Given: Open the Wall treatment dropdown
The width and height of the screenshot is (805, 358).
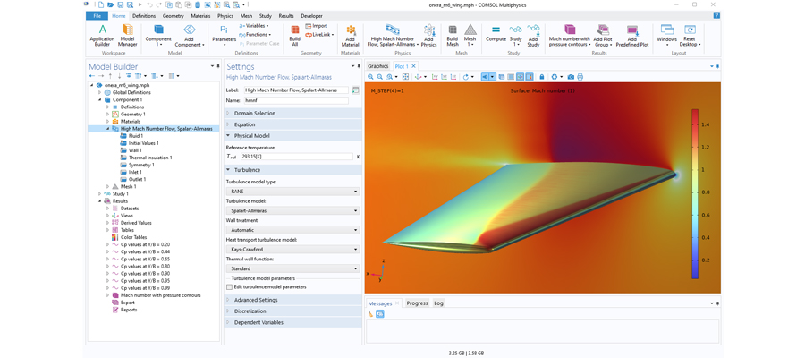Looking at the screenshot, I should pos(292,230).
